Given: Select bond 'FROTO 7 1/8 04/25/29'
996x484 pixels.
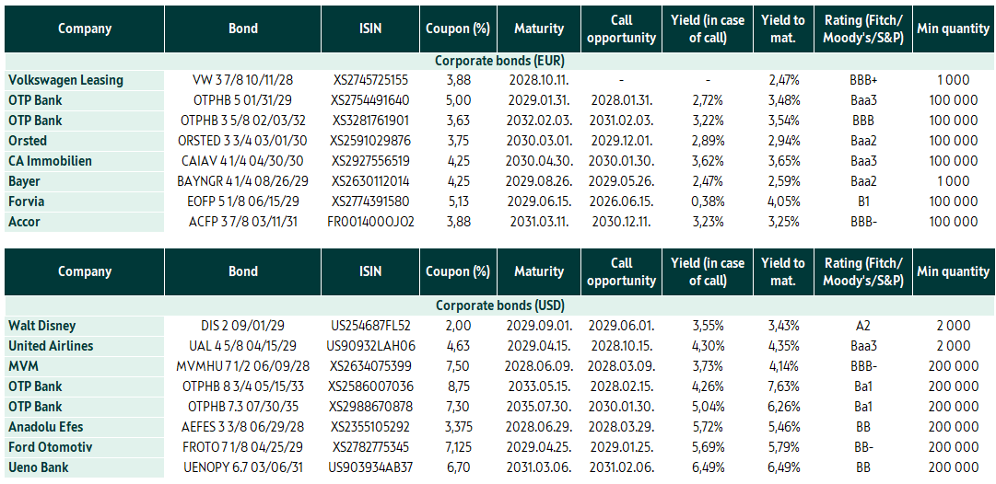Looking at the screenshot, I should click(x=242, y=448).
